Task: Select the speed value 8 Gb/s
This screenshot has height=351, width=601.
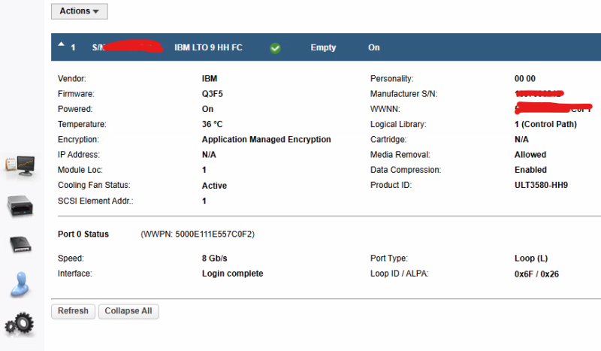Action: coord(214,259)
